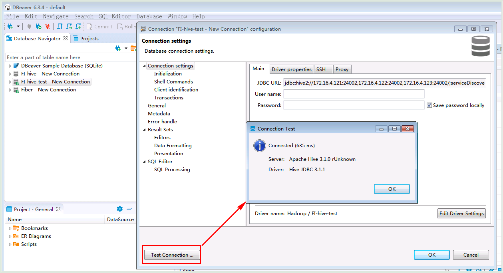The width and height of the screenshot is (503, 273).
Task: Open SQL Editor script toolbar icon
Action: coord(60,26)
